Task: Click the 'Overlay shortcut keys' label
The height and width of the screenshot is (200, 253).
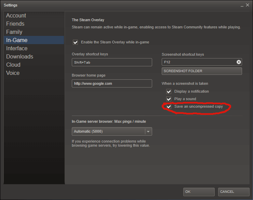Action: (90, 54)
